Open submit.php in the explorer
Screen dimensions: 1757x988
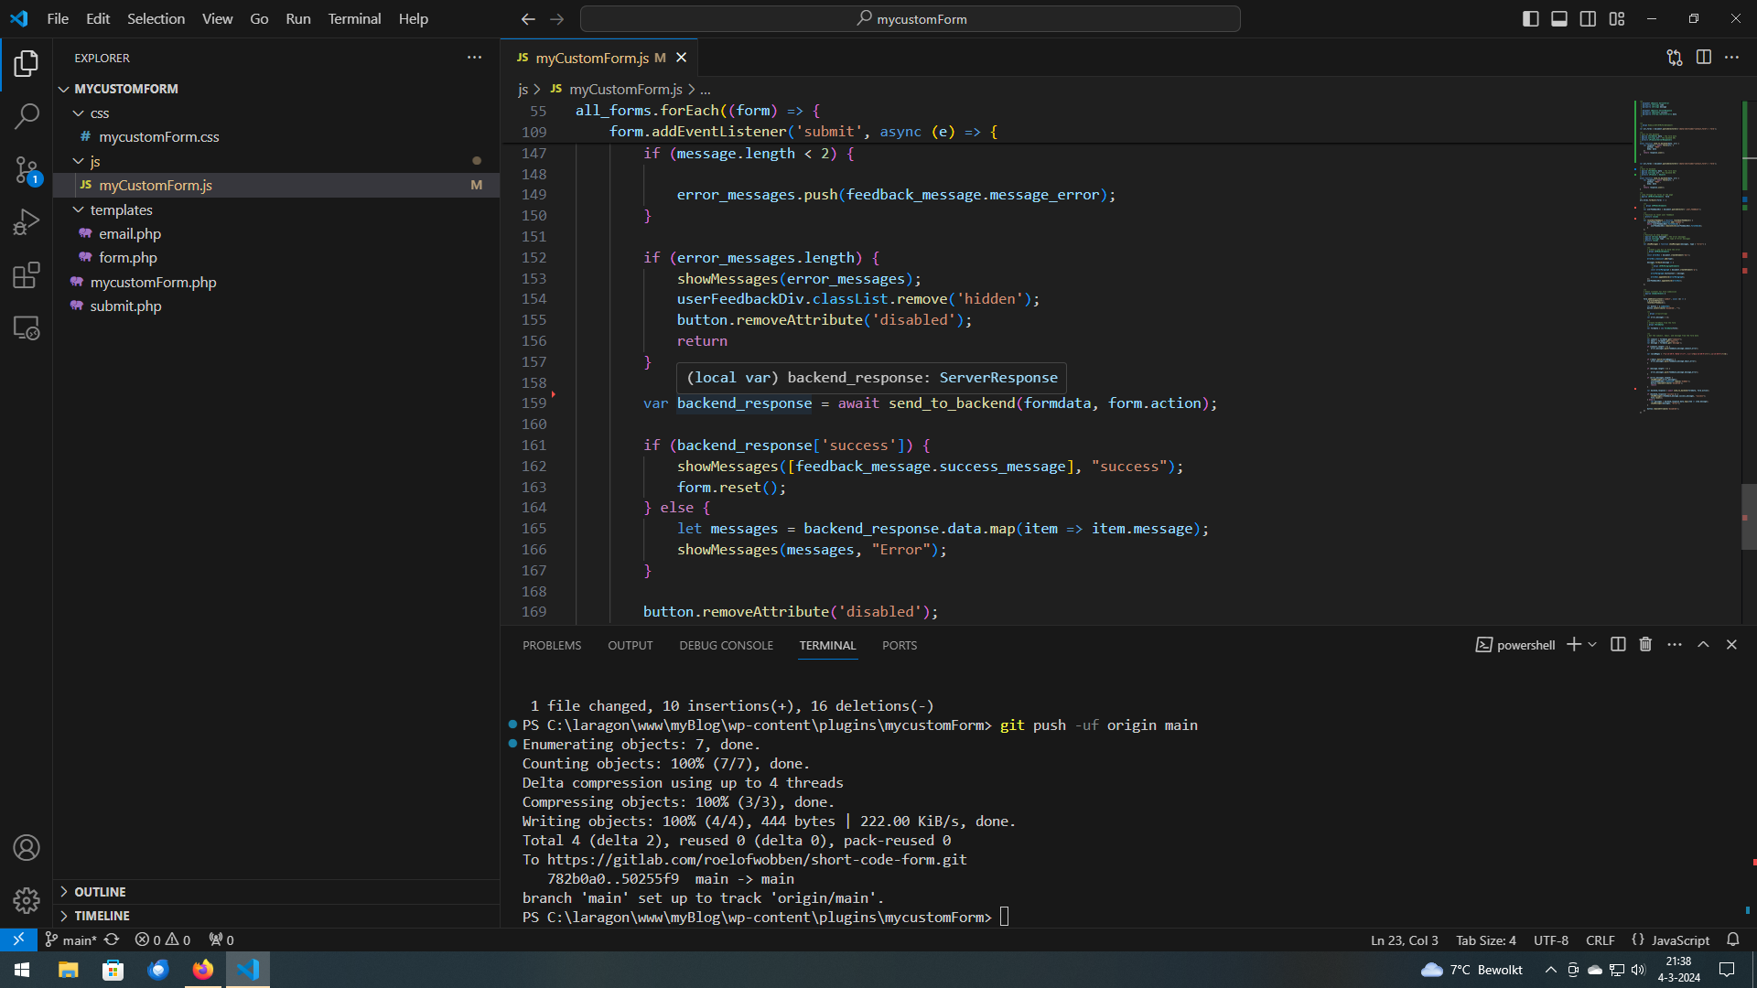coord(125,306)
